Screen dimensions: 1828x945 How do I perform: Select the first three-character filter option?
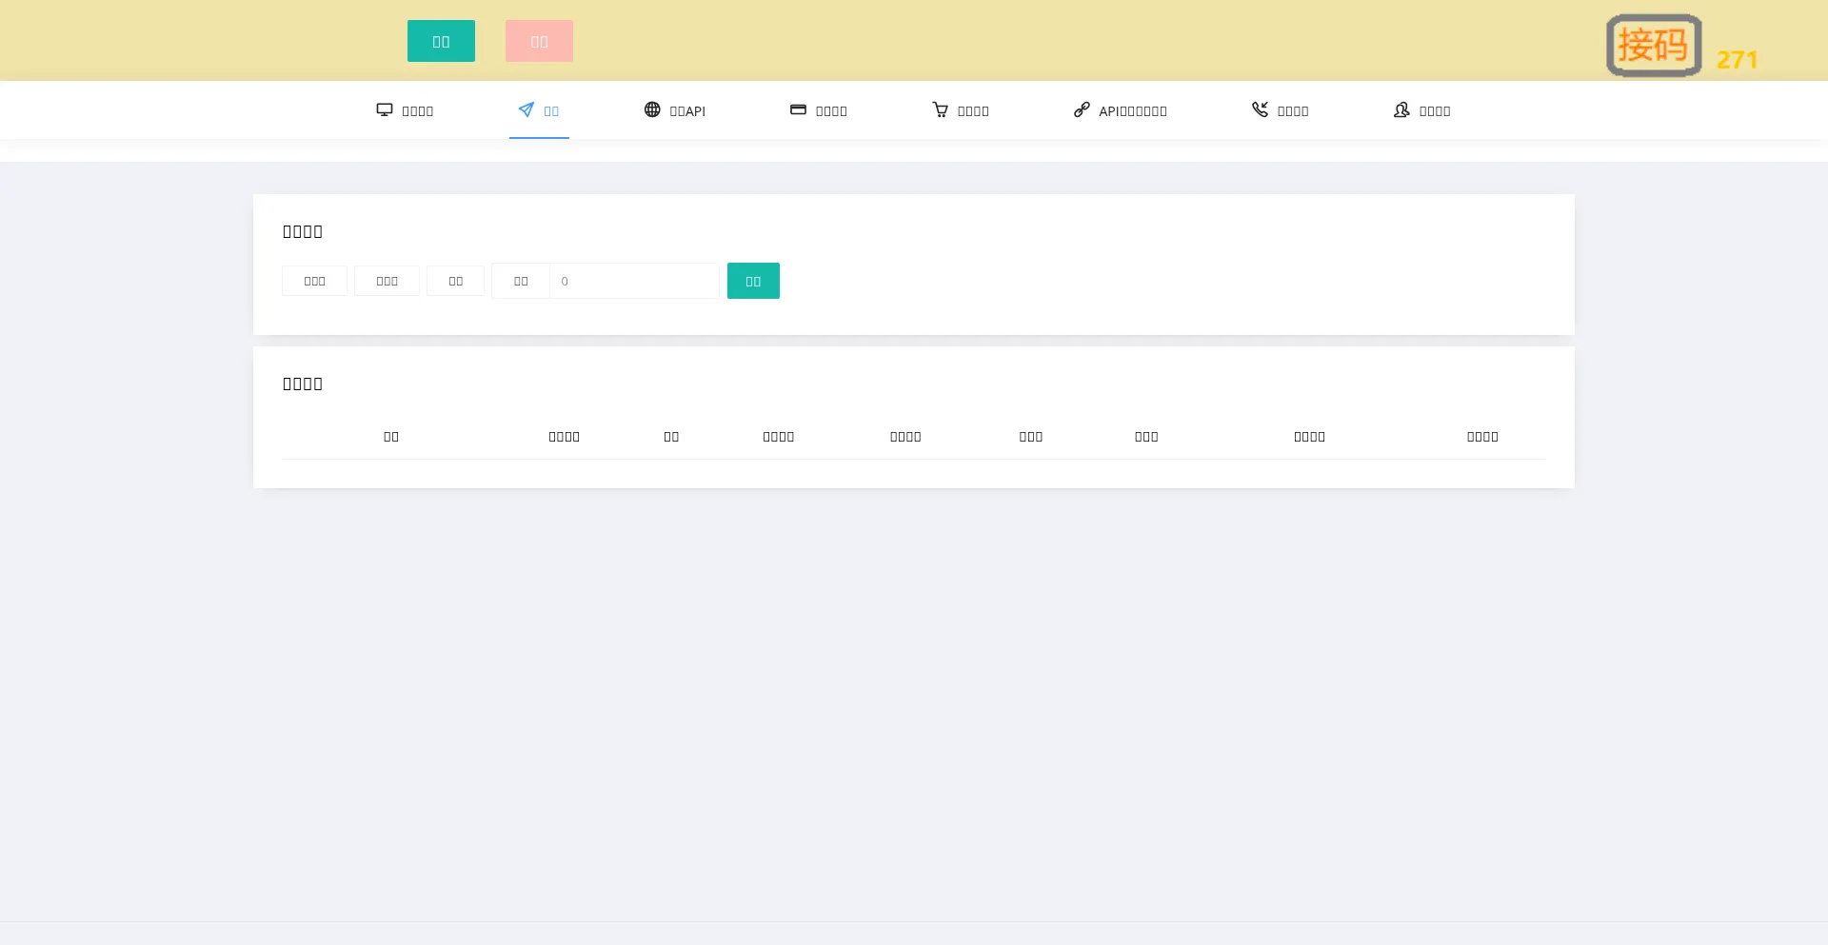pyautogui.click(x=314, y=281)
